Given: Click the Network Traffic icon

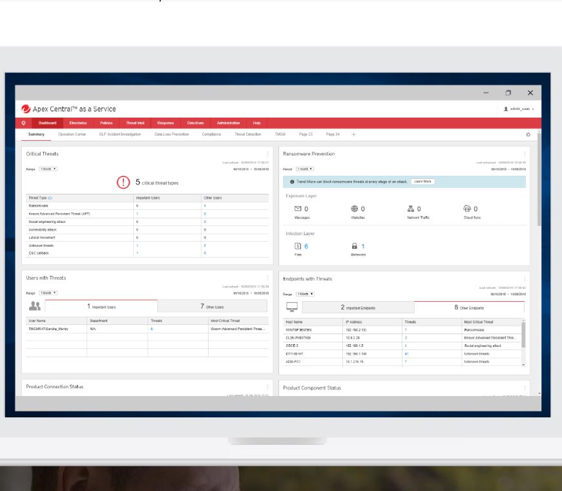Looking at the screenshot, I should point(411,209).
